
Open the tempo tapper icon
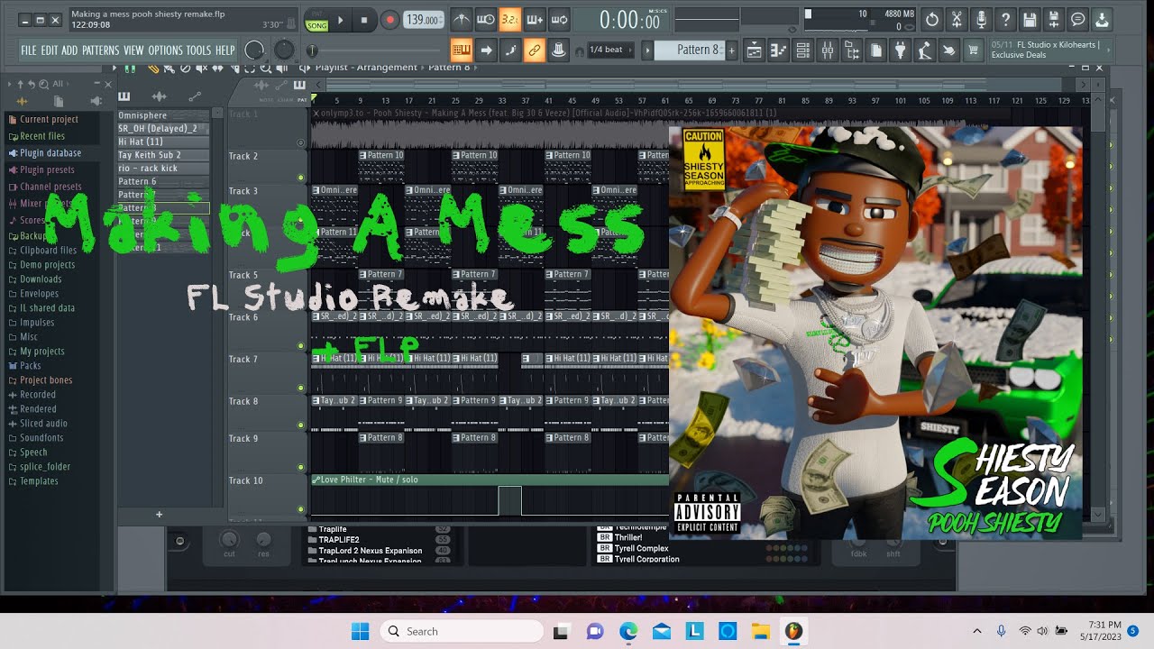click(x=924, y=50)
